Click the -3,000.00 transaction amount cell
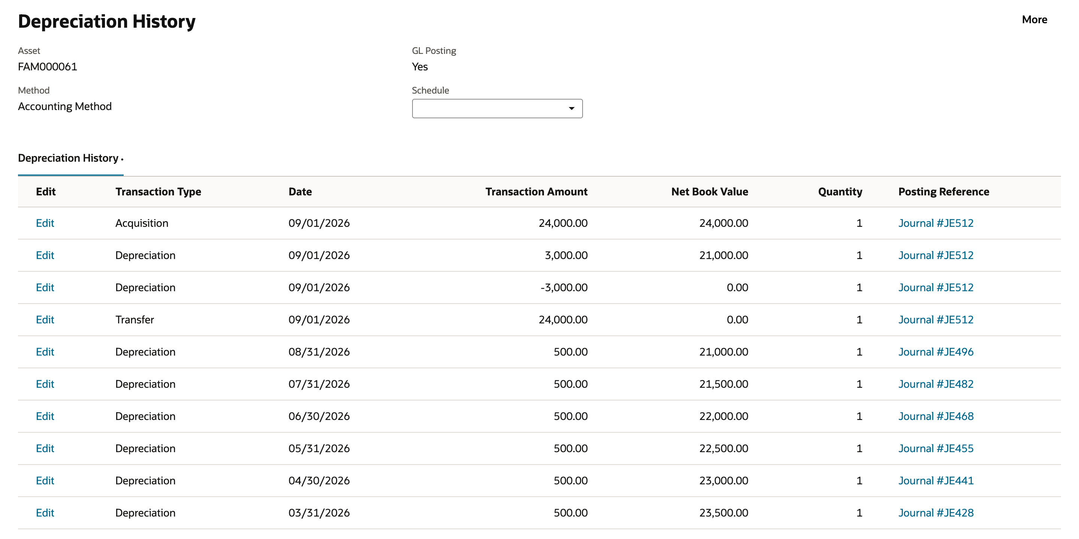 (564, 287)
